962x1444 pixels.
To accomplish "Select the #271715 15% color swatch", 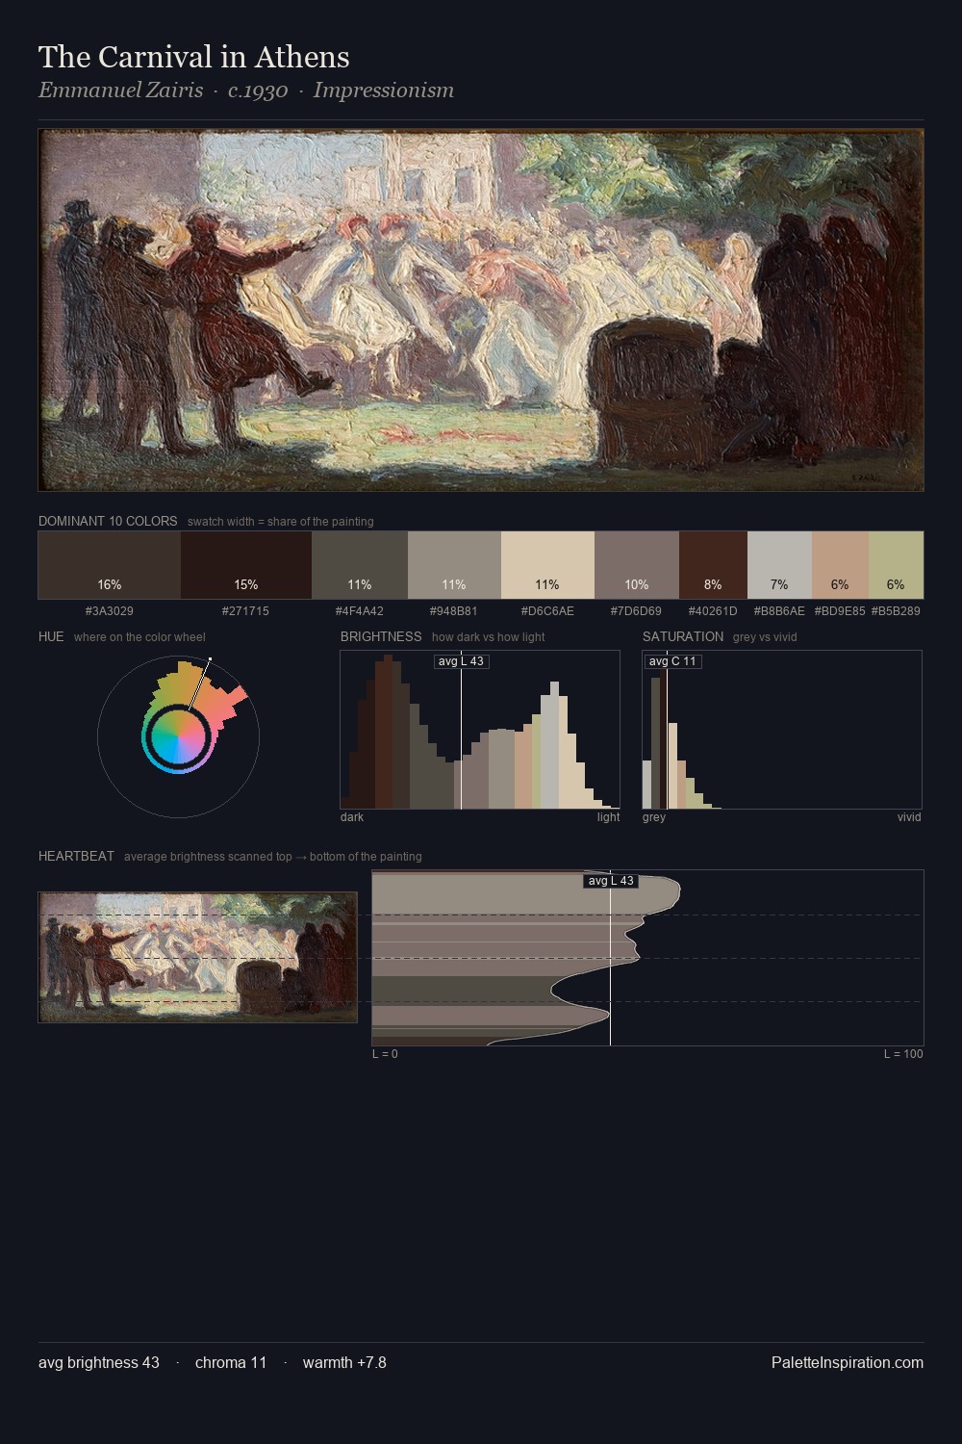I will 246,565.
